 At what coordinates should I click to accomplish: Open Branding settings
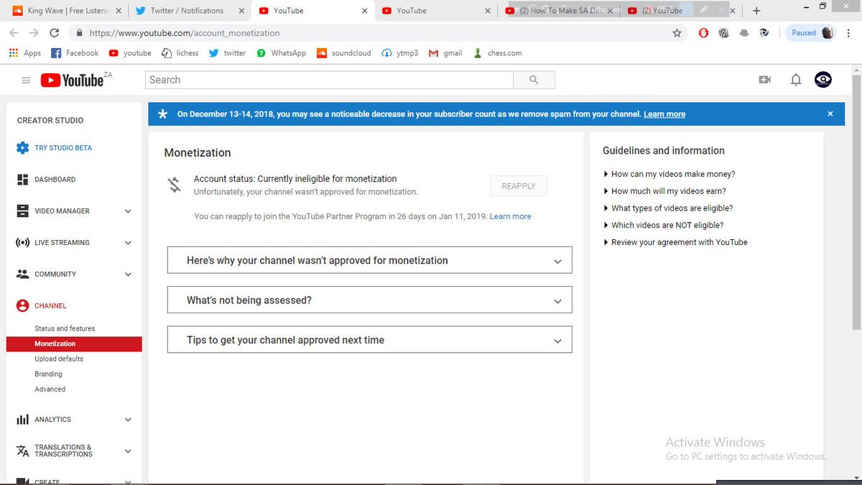[48, 374]
